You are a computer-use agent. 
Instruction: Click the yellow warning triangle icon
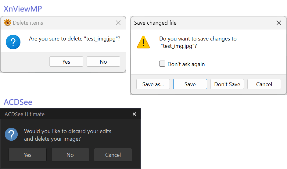[143, 42]
